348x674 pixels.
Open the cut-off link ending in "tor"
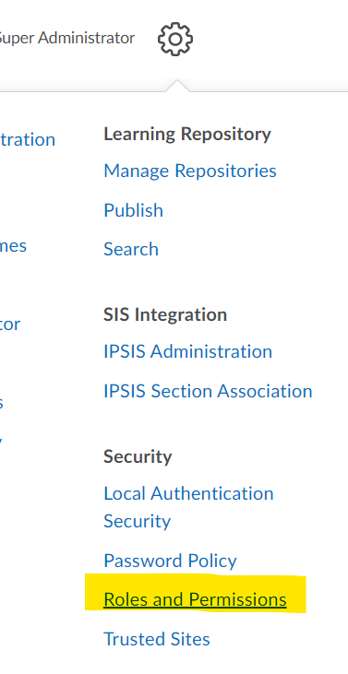pos(10,325)
